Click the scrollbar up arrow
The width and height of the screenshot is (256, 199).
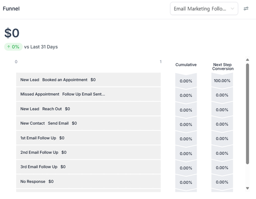point(247,60)
